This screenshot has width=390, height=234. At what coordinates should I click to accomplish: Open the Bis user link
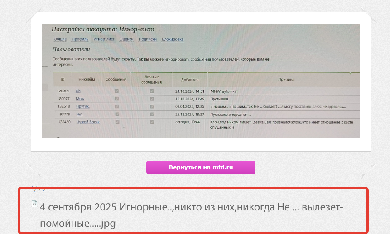[78, 91]
